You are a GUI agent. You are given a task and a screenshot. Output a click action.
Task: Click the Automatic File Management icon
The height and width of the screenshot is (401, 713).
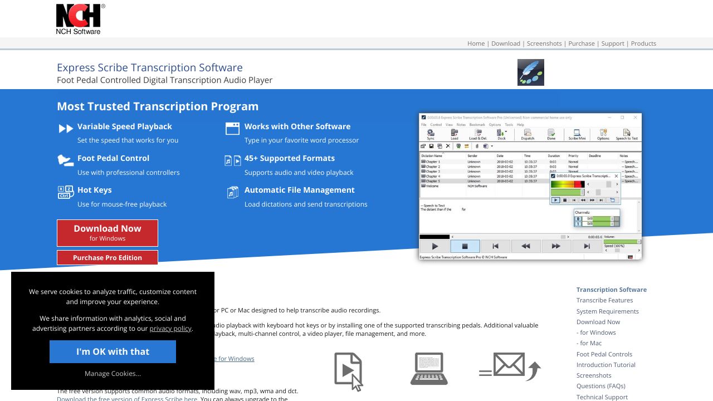coord(232,192)
